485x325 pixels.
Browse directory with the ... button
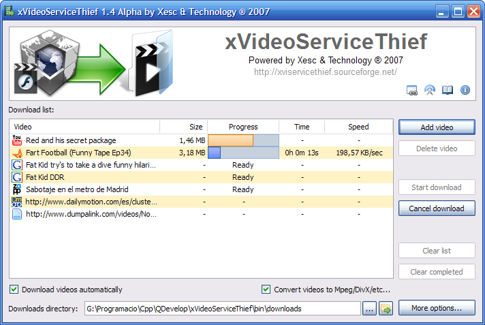click(369, 308)
